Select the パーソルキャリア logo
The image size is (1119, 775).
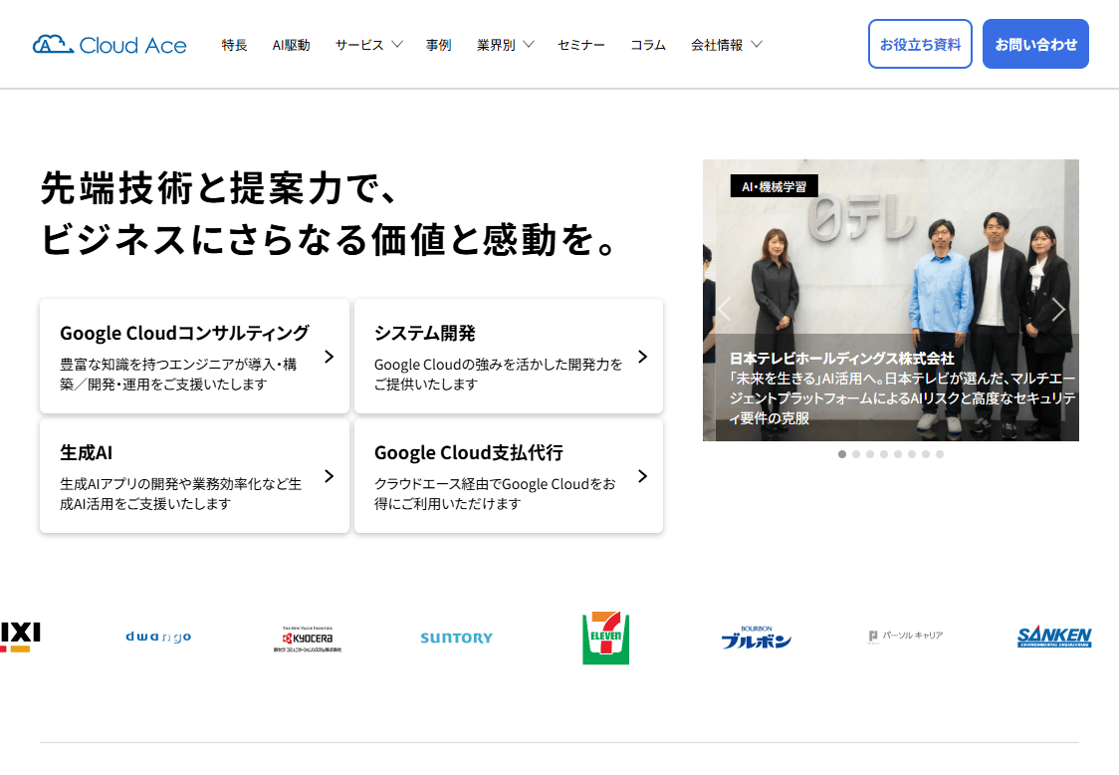click(904, 635)
